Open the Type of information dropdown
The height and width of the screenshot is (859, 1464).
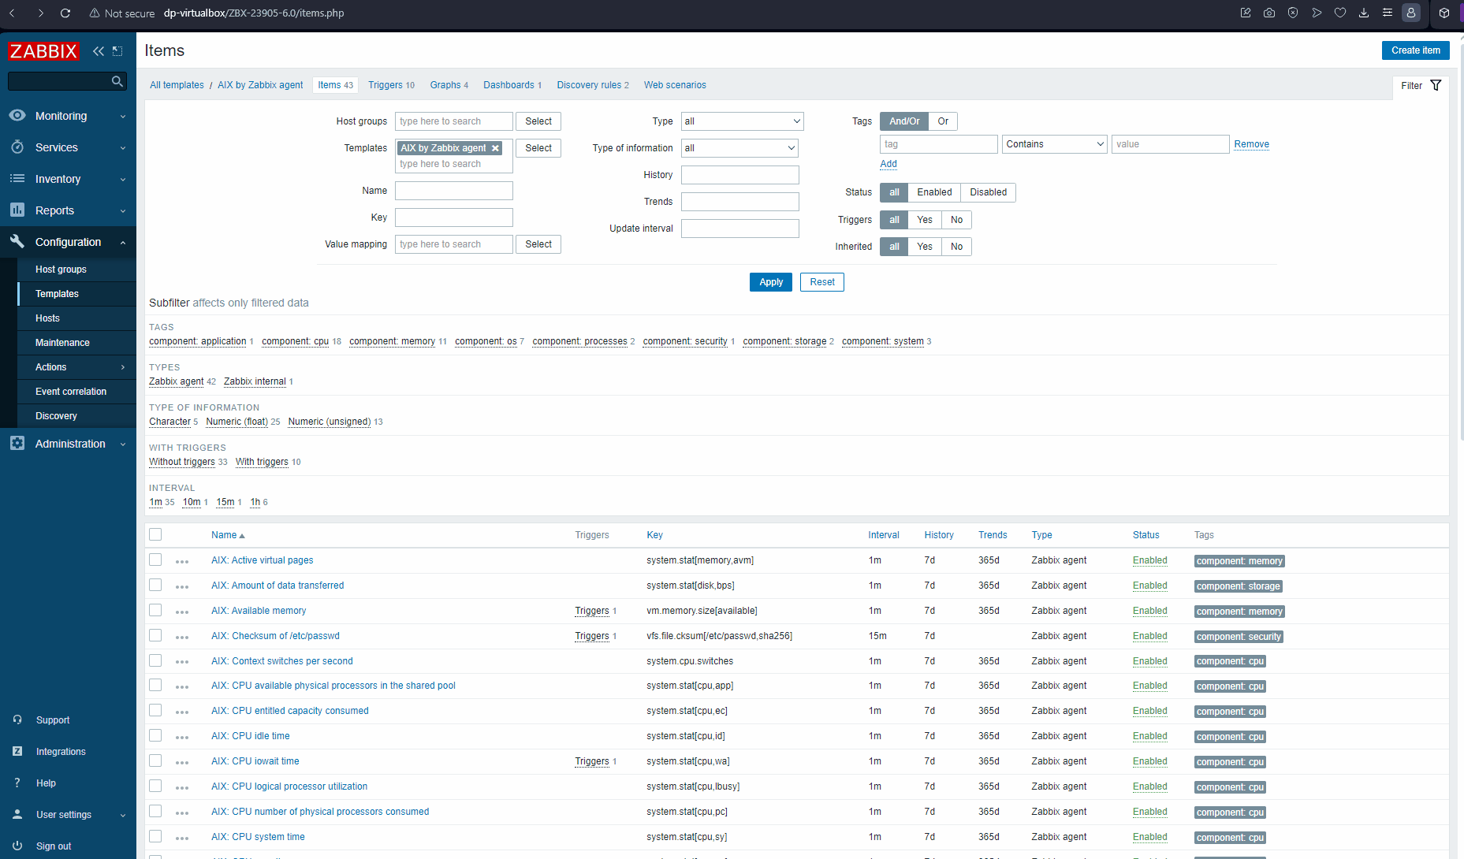739,148
